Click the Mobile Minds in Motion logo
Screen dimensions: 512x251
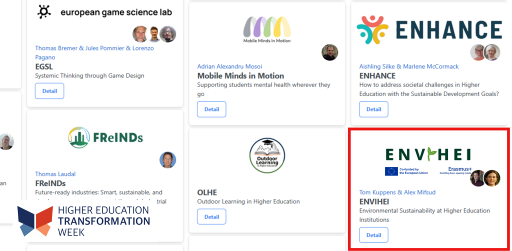tap(267, 29)
